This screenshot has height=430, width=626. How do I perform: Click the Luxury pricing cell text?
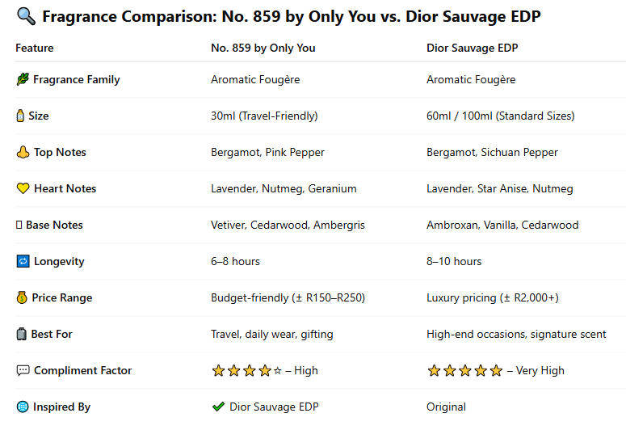coord(492,297)
